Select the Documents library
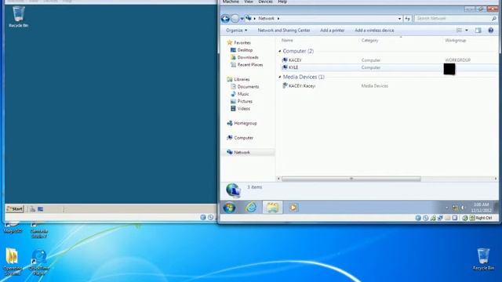 (245, 87)
